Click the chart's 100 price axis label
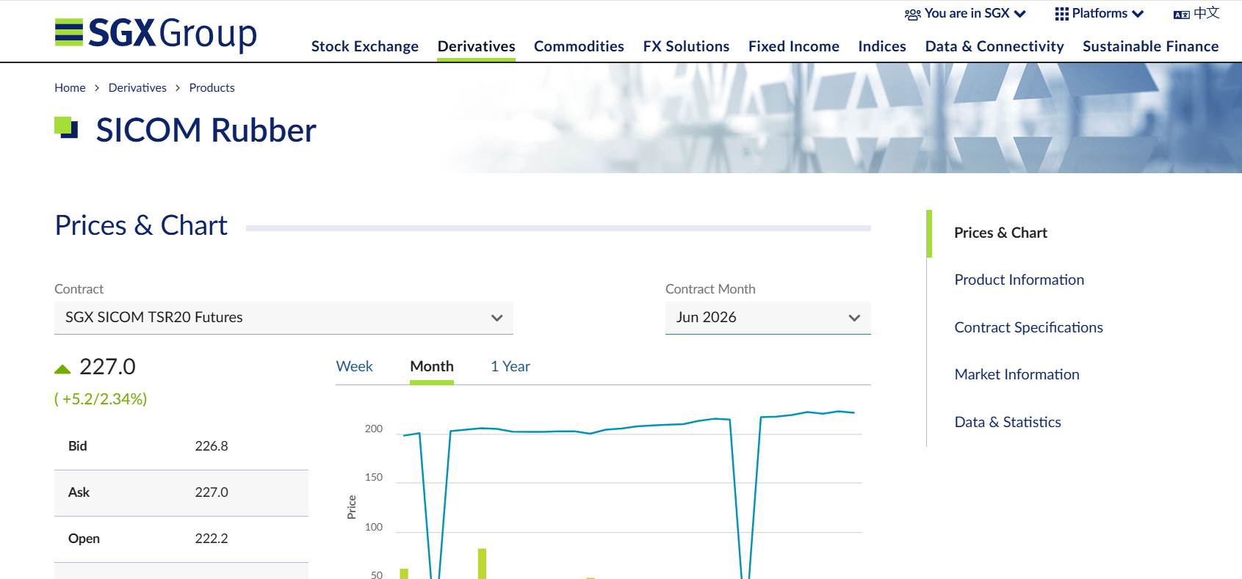The image size is (1242, 579). [374, 528]
